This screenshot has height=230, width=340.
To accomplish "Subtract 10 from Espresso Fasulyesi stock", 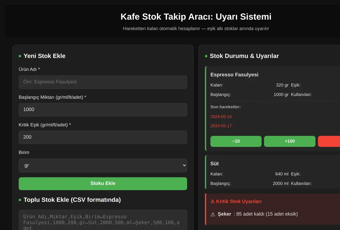I will tap(236, 141).
